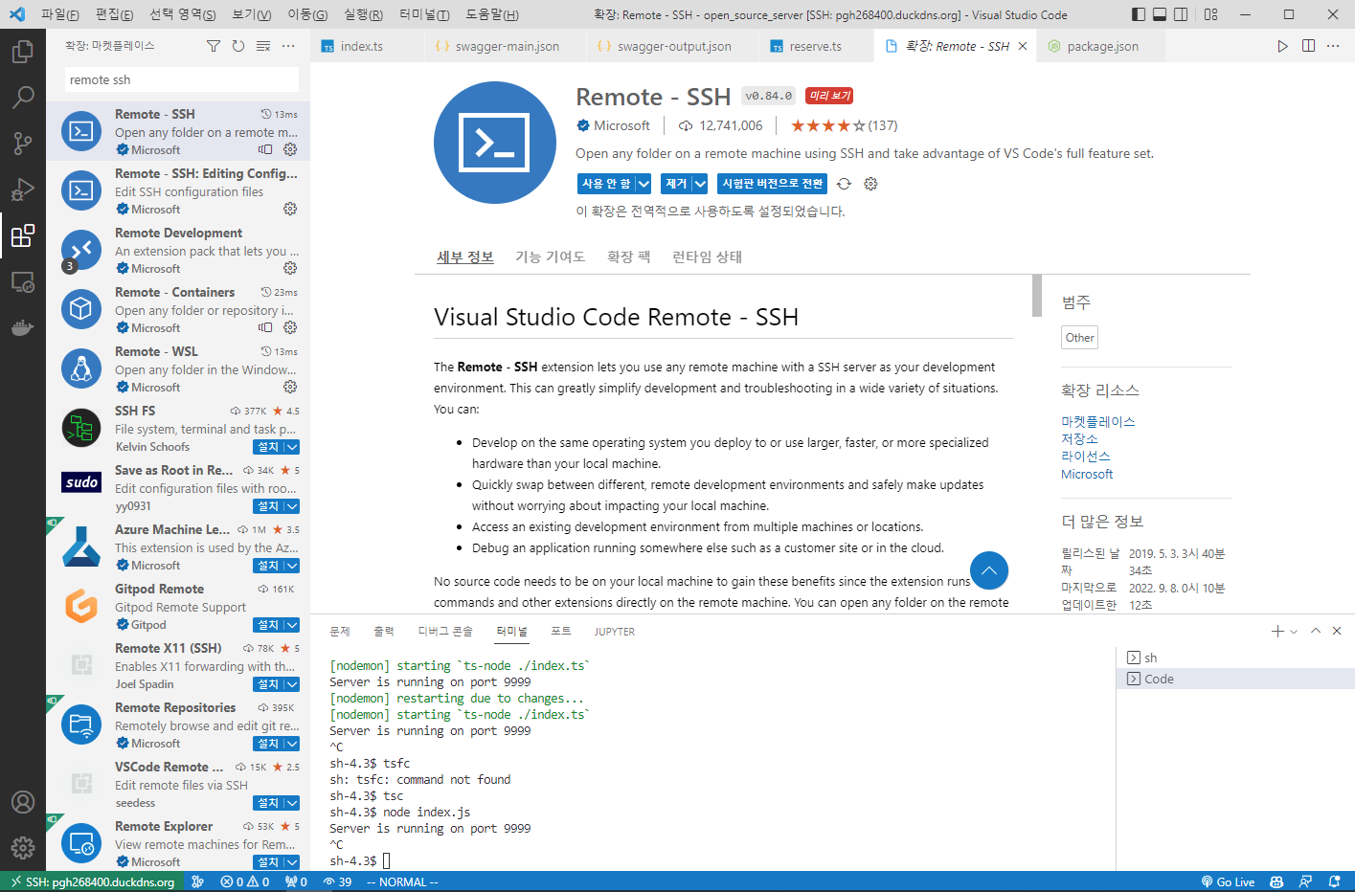Toggle the bottom panel visibility
Image resolution: width=1355 pixels, height=892 pixels.
tap(1160, 14)
